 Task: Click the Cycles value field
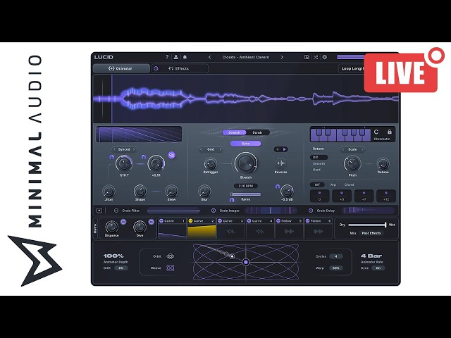(x=335, y=256)
